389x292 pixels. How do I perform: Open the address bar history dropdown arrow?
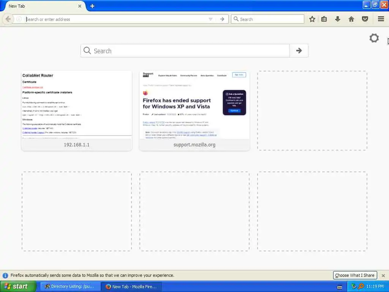coord(210,19)
